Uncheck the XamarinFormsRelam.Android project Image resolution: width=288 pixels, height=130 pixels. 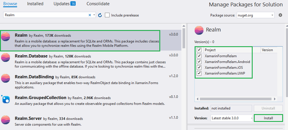pos(199,62)
